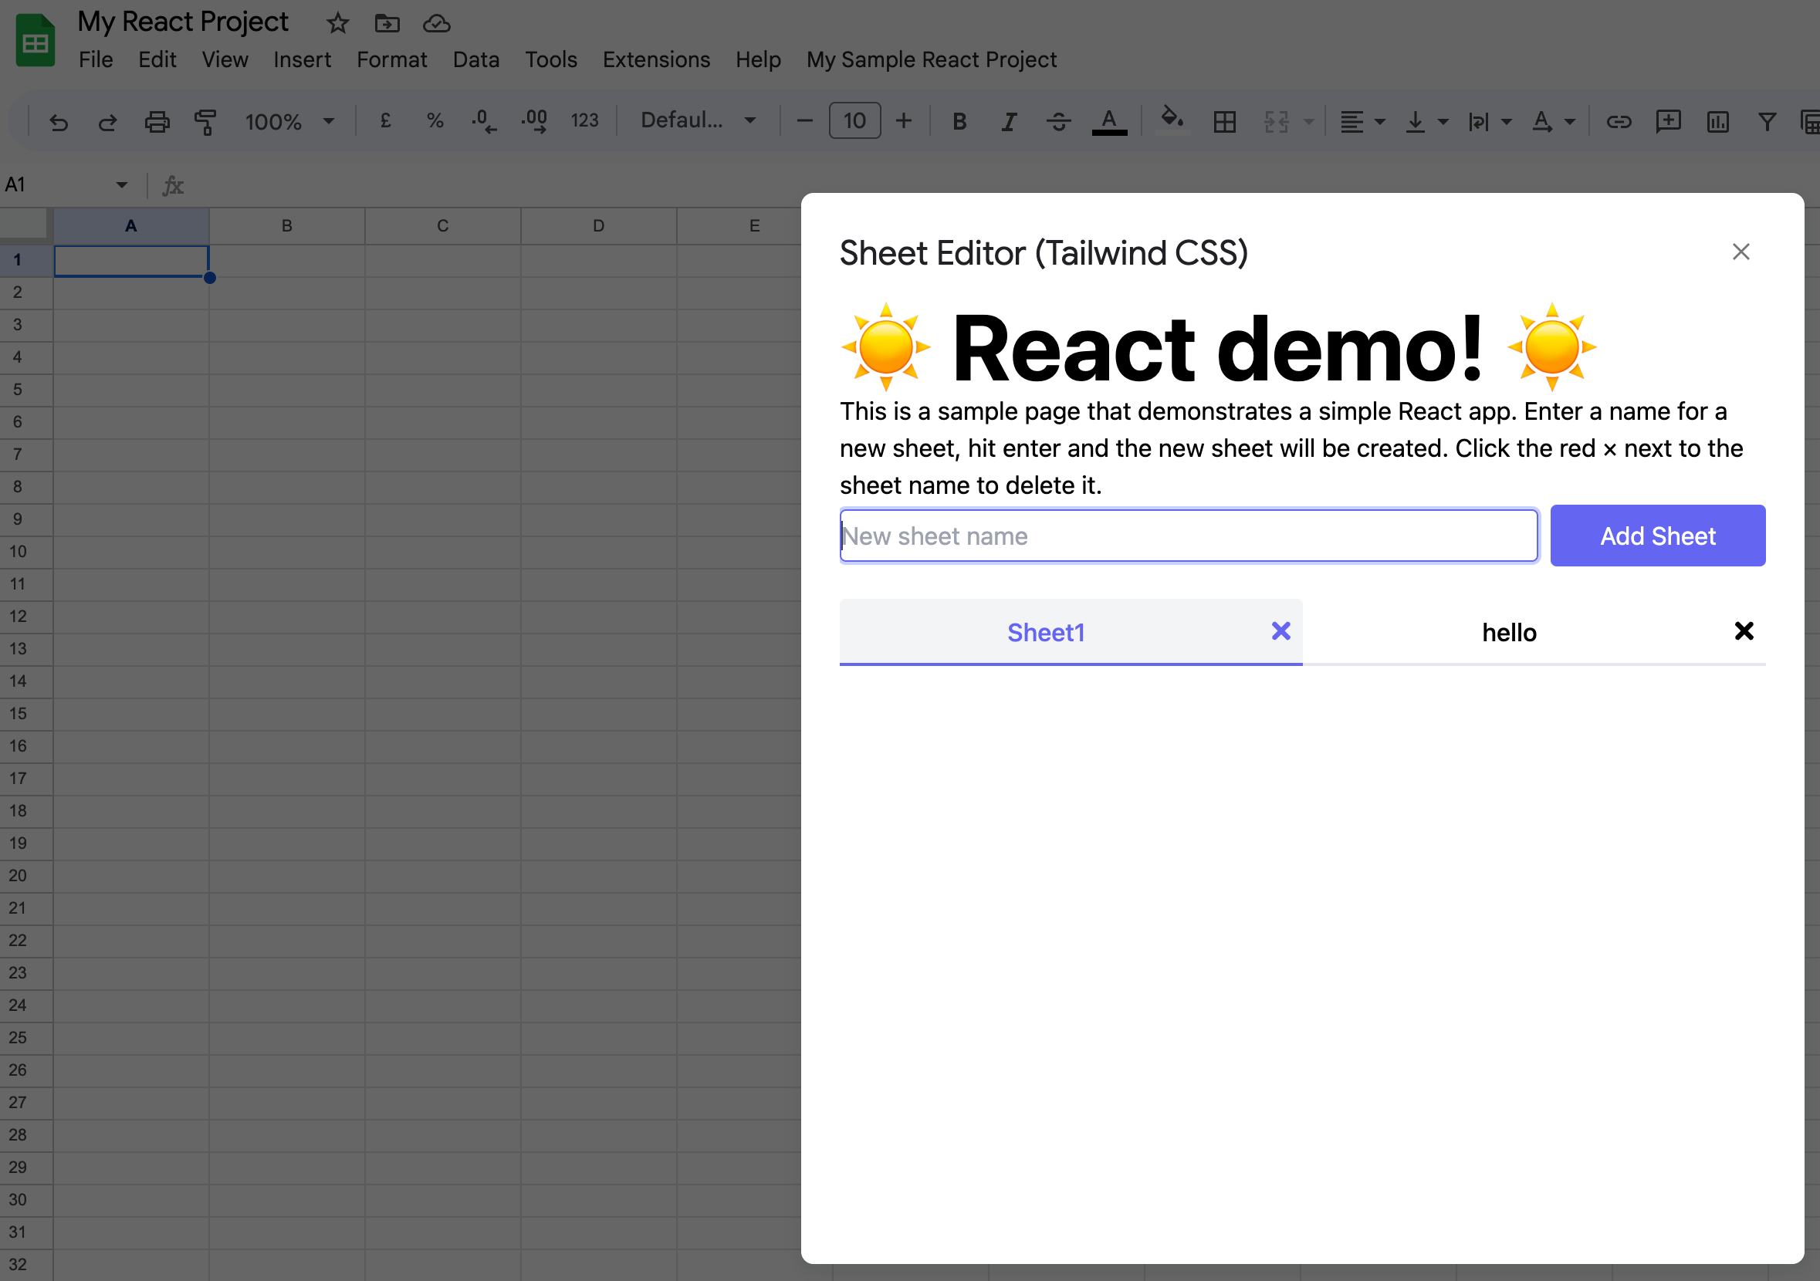The image size is (1820, 1281).
Task: Click the Undo icon in the toolbar
Action: [x=59, y=122]
